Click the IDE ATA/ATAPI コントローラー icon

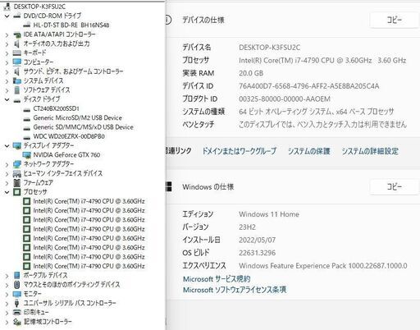pyautogui.click(x=17, y=34)
